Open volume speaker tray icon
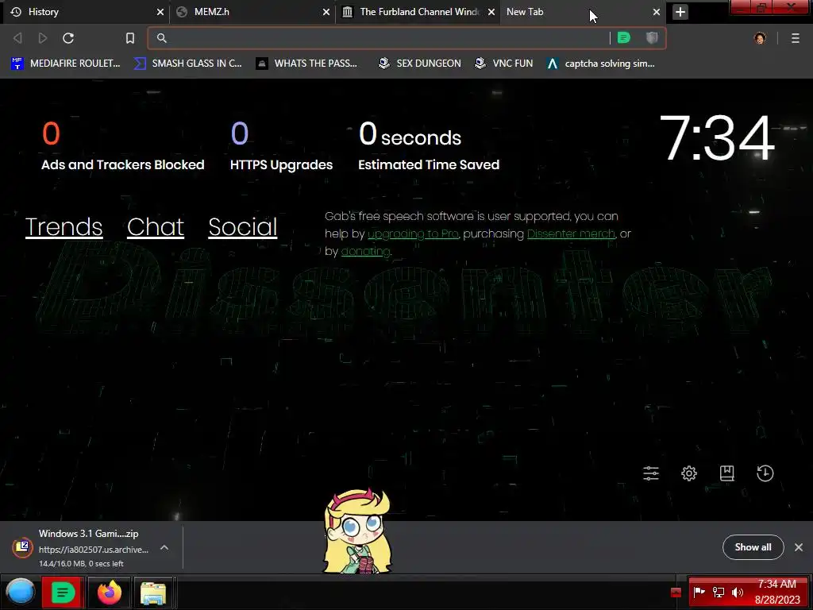Viewport: 813px width, 610px height. point(738,592)
